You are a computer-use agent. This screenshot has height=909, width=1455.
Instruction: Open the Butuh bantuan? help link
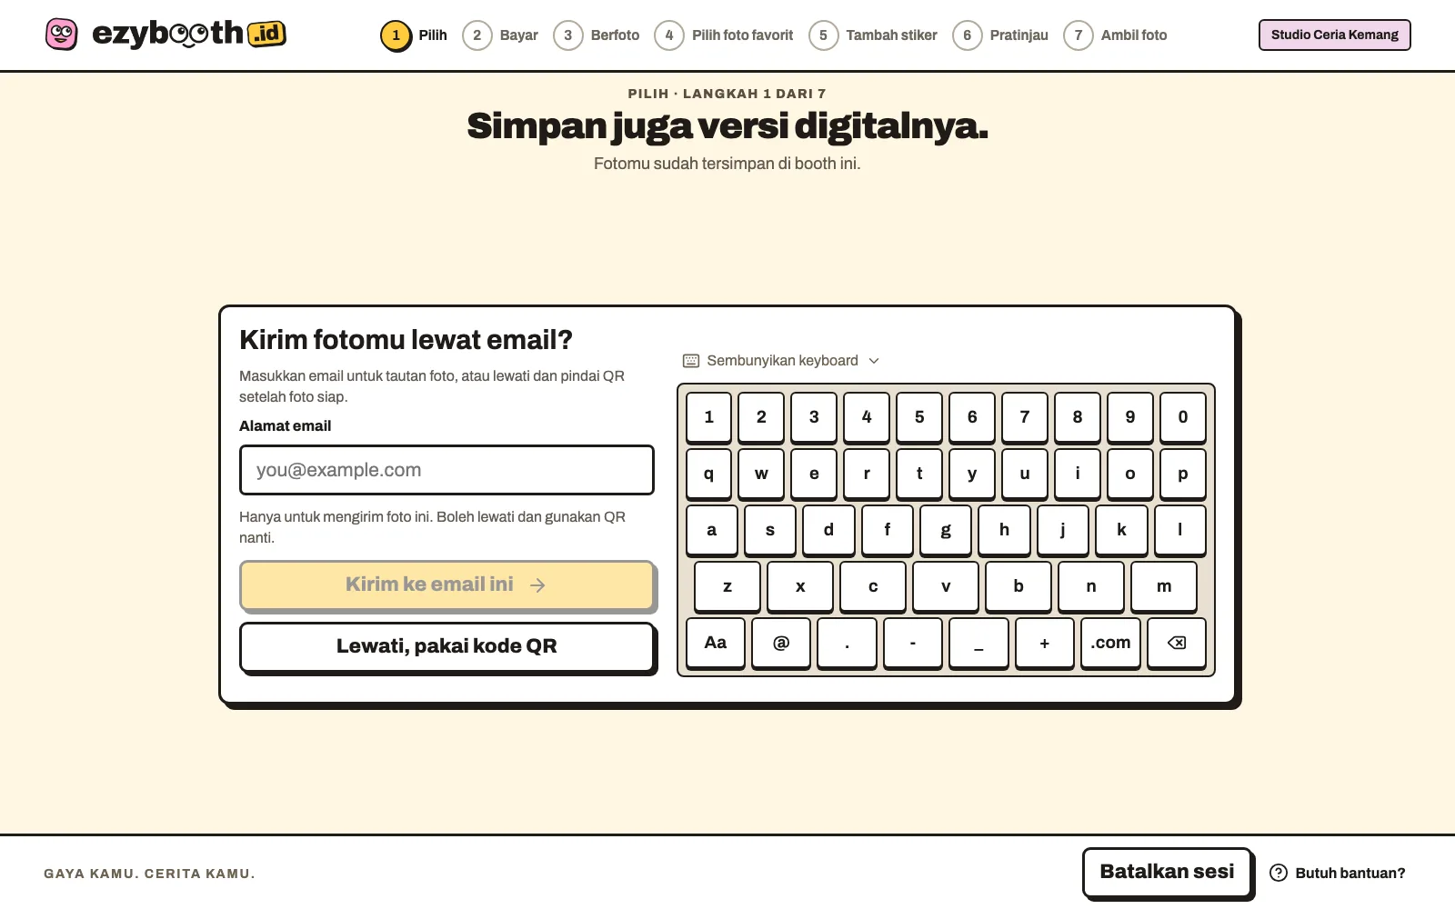1338,873
